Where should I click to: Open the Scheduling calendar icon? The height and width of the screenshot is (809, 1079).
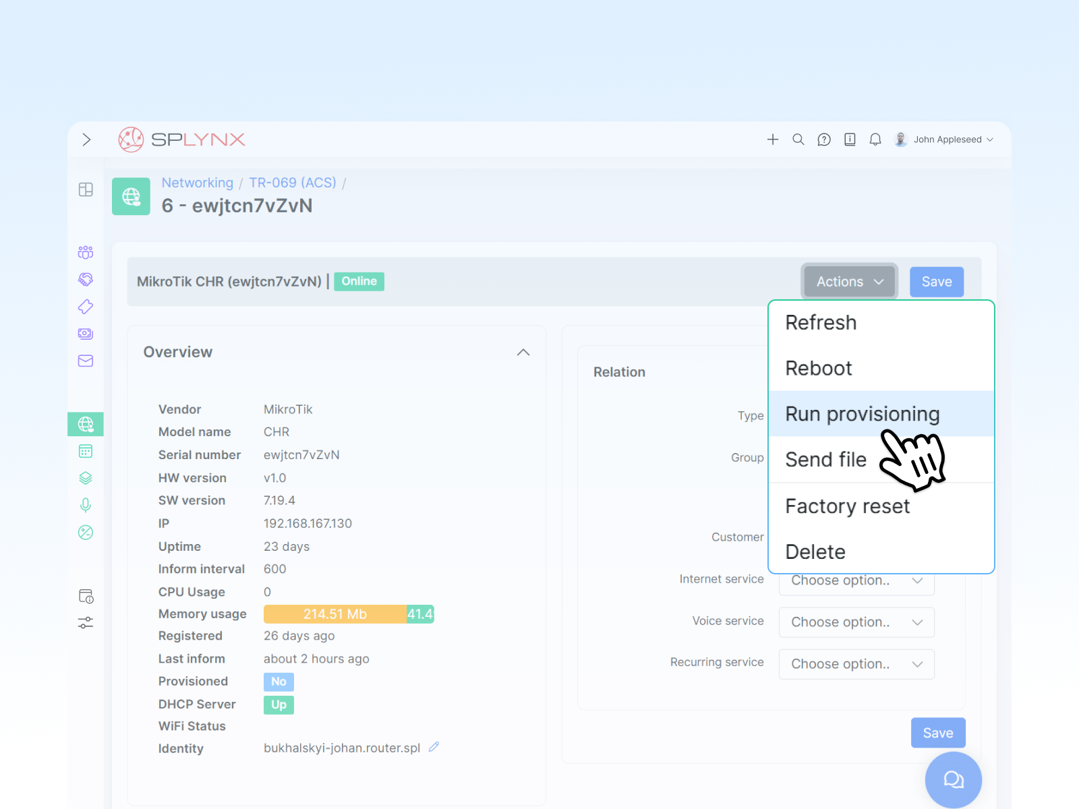(86, 451)
